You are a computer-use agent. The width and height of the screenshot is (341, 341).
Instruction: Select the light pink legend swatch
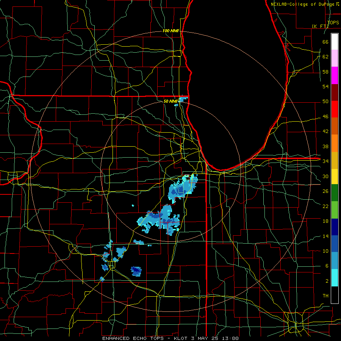[335, 58]
